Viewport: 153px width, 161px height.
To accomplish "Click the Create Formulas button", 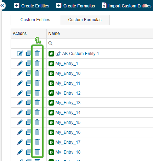I will 75,6.
